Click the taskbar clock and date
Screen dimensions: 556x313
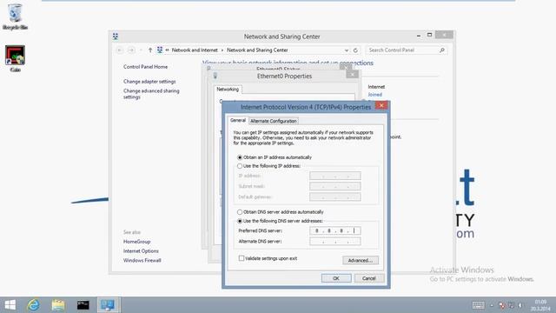540,305
